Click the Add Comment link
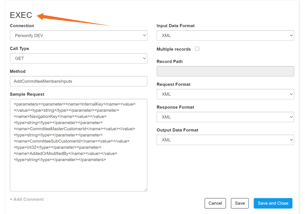The width and height of the screenshot is (305, 214). click(27, 199)
